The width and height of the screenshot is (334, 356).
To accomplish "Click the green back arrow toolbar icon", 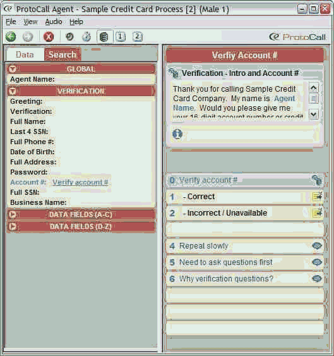I will point(11,37).
